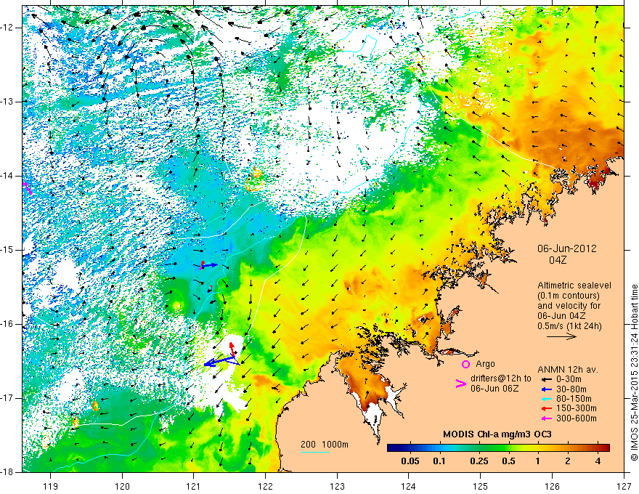Viewport: 639px width, 494px height.
Task: Click the 'Argo' legend label
Action: (485, 364)
